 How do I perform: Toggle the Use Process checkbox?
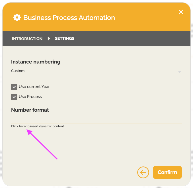[14, 97]
